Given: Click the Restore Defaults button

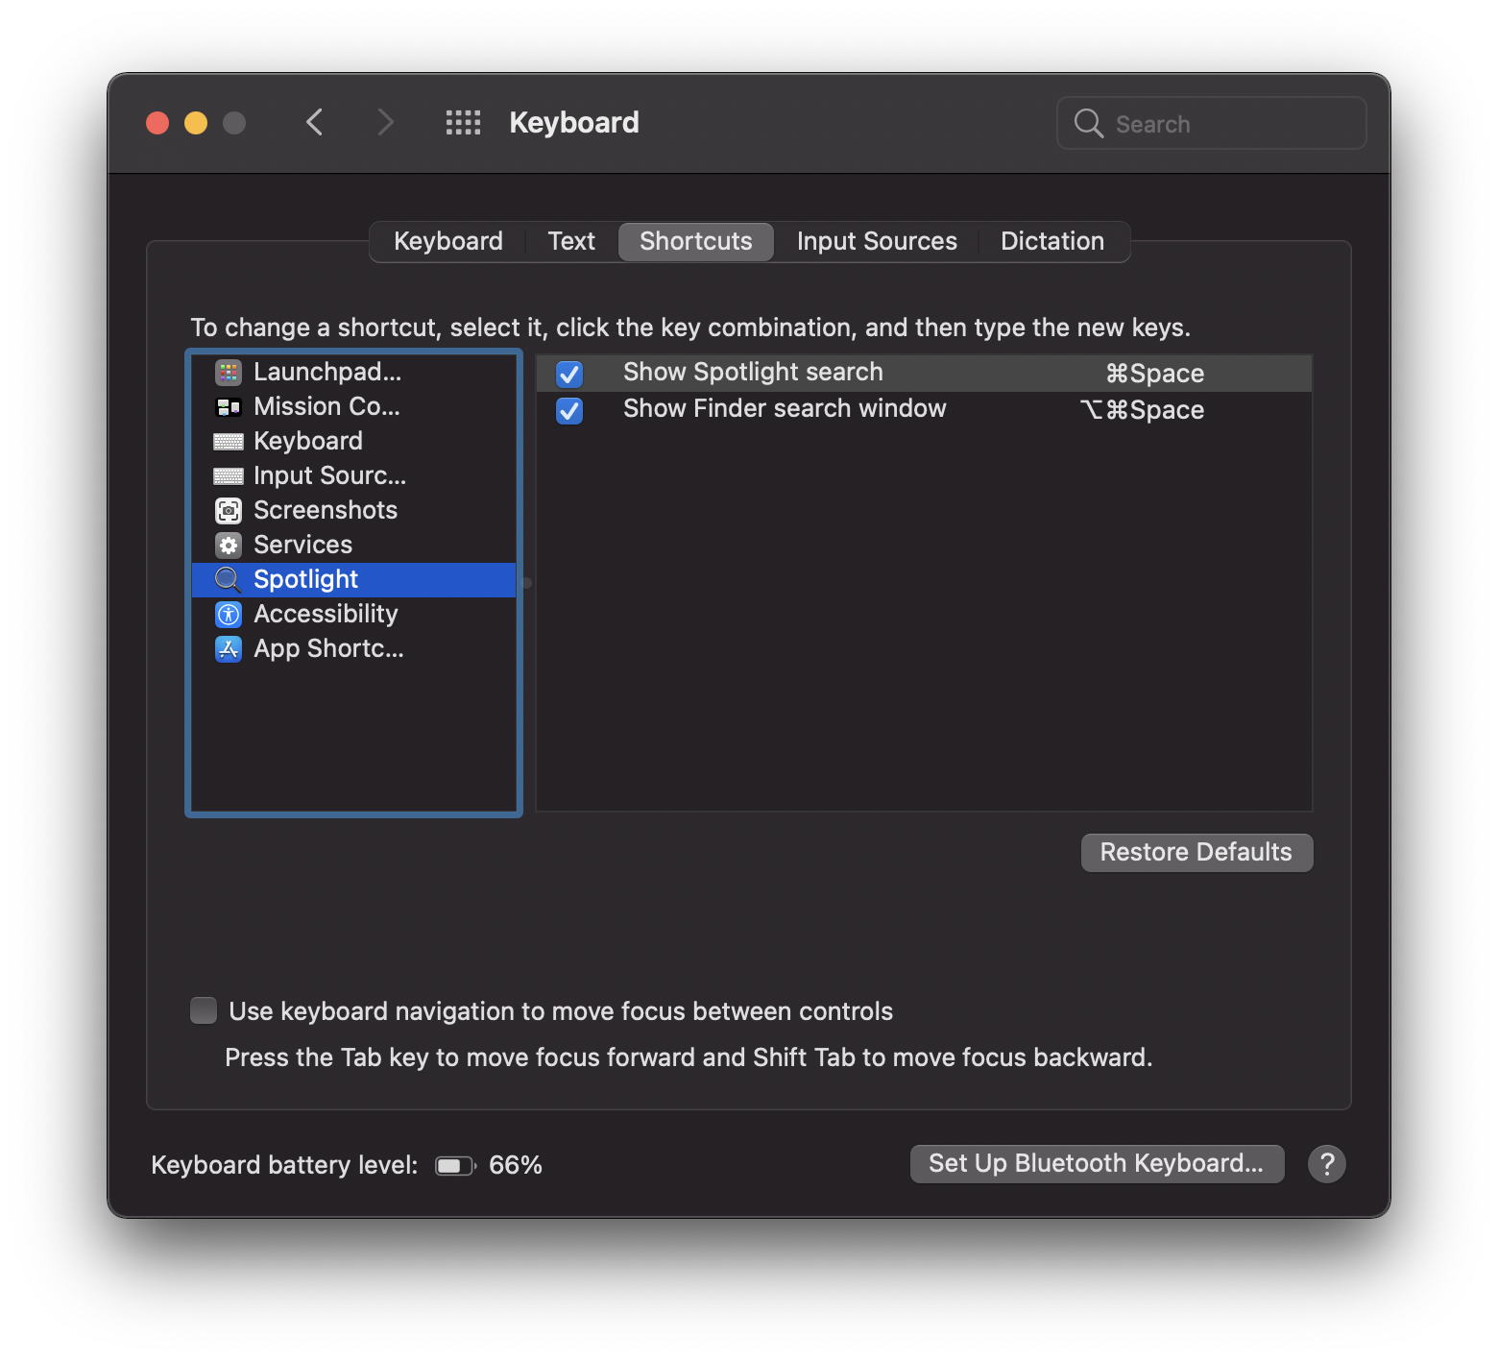Looking at the screenshot, I should click(x=1196, y=852).
